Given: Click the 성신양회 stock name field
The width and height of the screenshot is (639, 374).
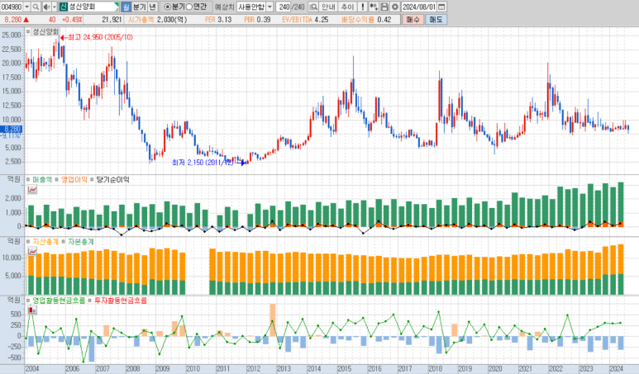Looking at the screenshot, I should [93, 7].
